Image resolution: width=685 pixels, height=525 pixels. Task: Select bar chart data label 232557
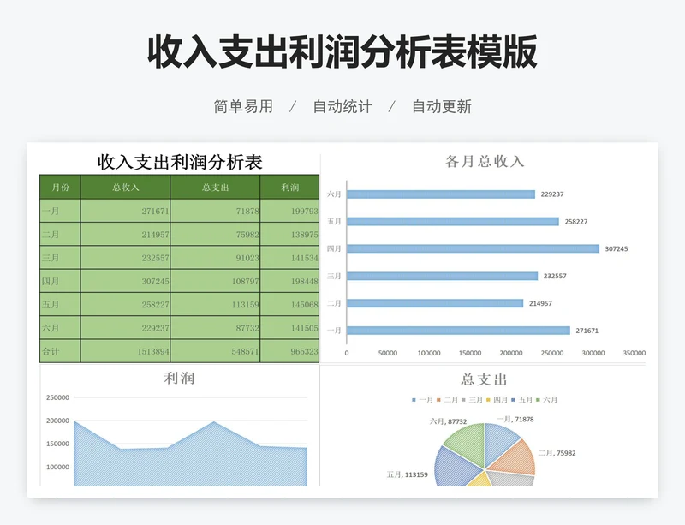(x=555, y=276)
